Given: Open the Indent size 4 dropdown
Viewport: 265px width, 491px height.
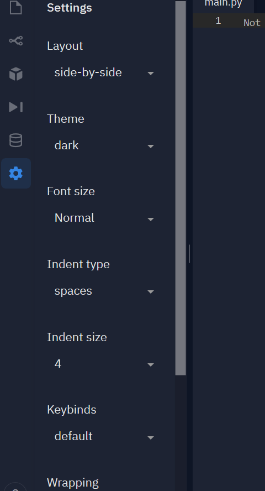Looking at the screenshot, I should [x=104, y=364].
